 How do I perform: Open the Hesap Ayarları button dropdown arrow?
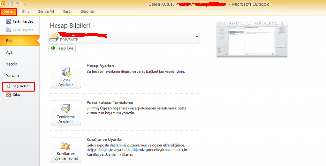[x=72, y=85]
